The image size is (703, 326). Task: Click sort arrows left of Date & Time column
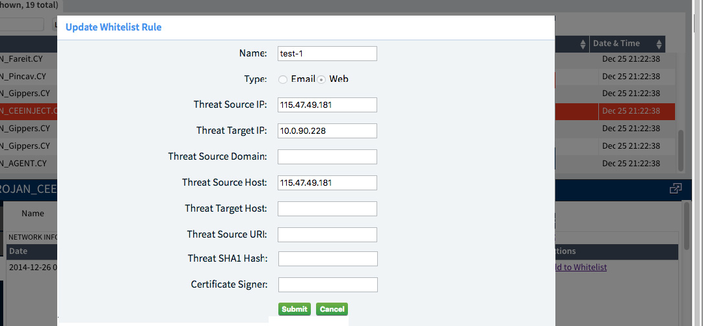[583, 44]
